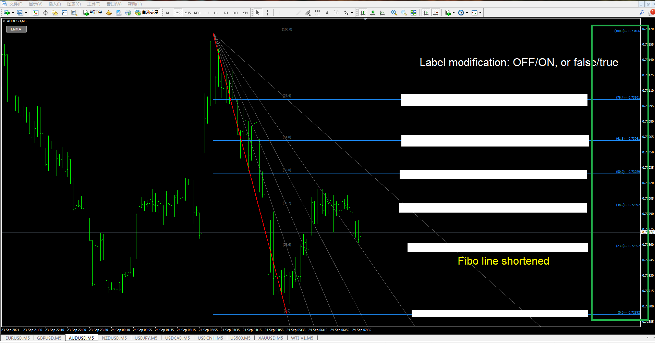Choose the vertical line drawing tool
Viewport: 655px width, 343px height.
[x=279, y=13]
